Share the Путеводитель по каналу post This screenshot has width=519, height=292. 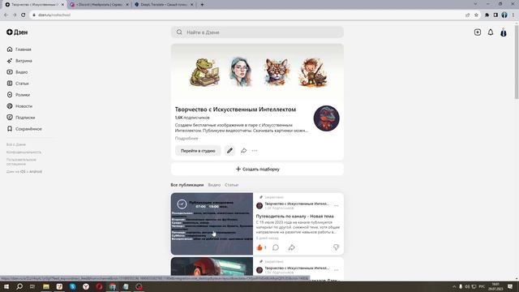tap(292, 247)
